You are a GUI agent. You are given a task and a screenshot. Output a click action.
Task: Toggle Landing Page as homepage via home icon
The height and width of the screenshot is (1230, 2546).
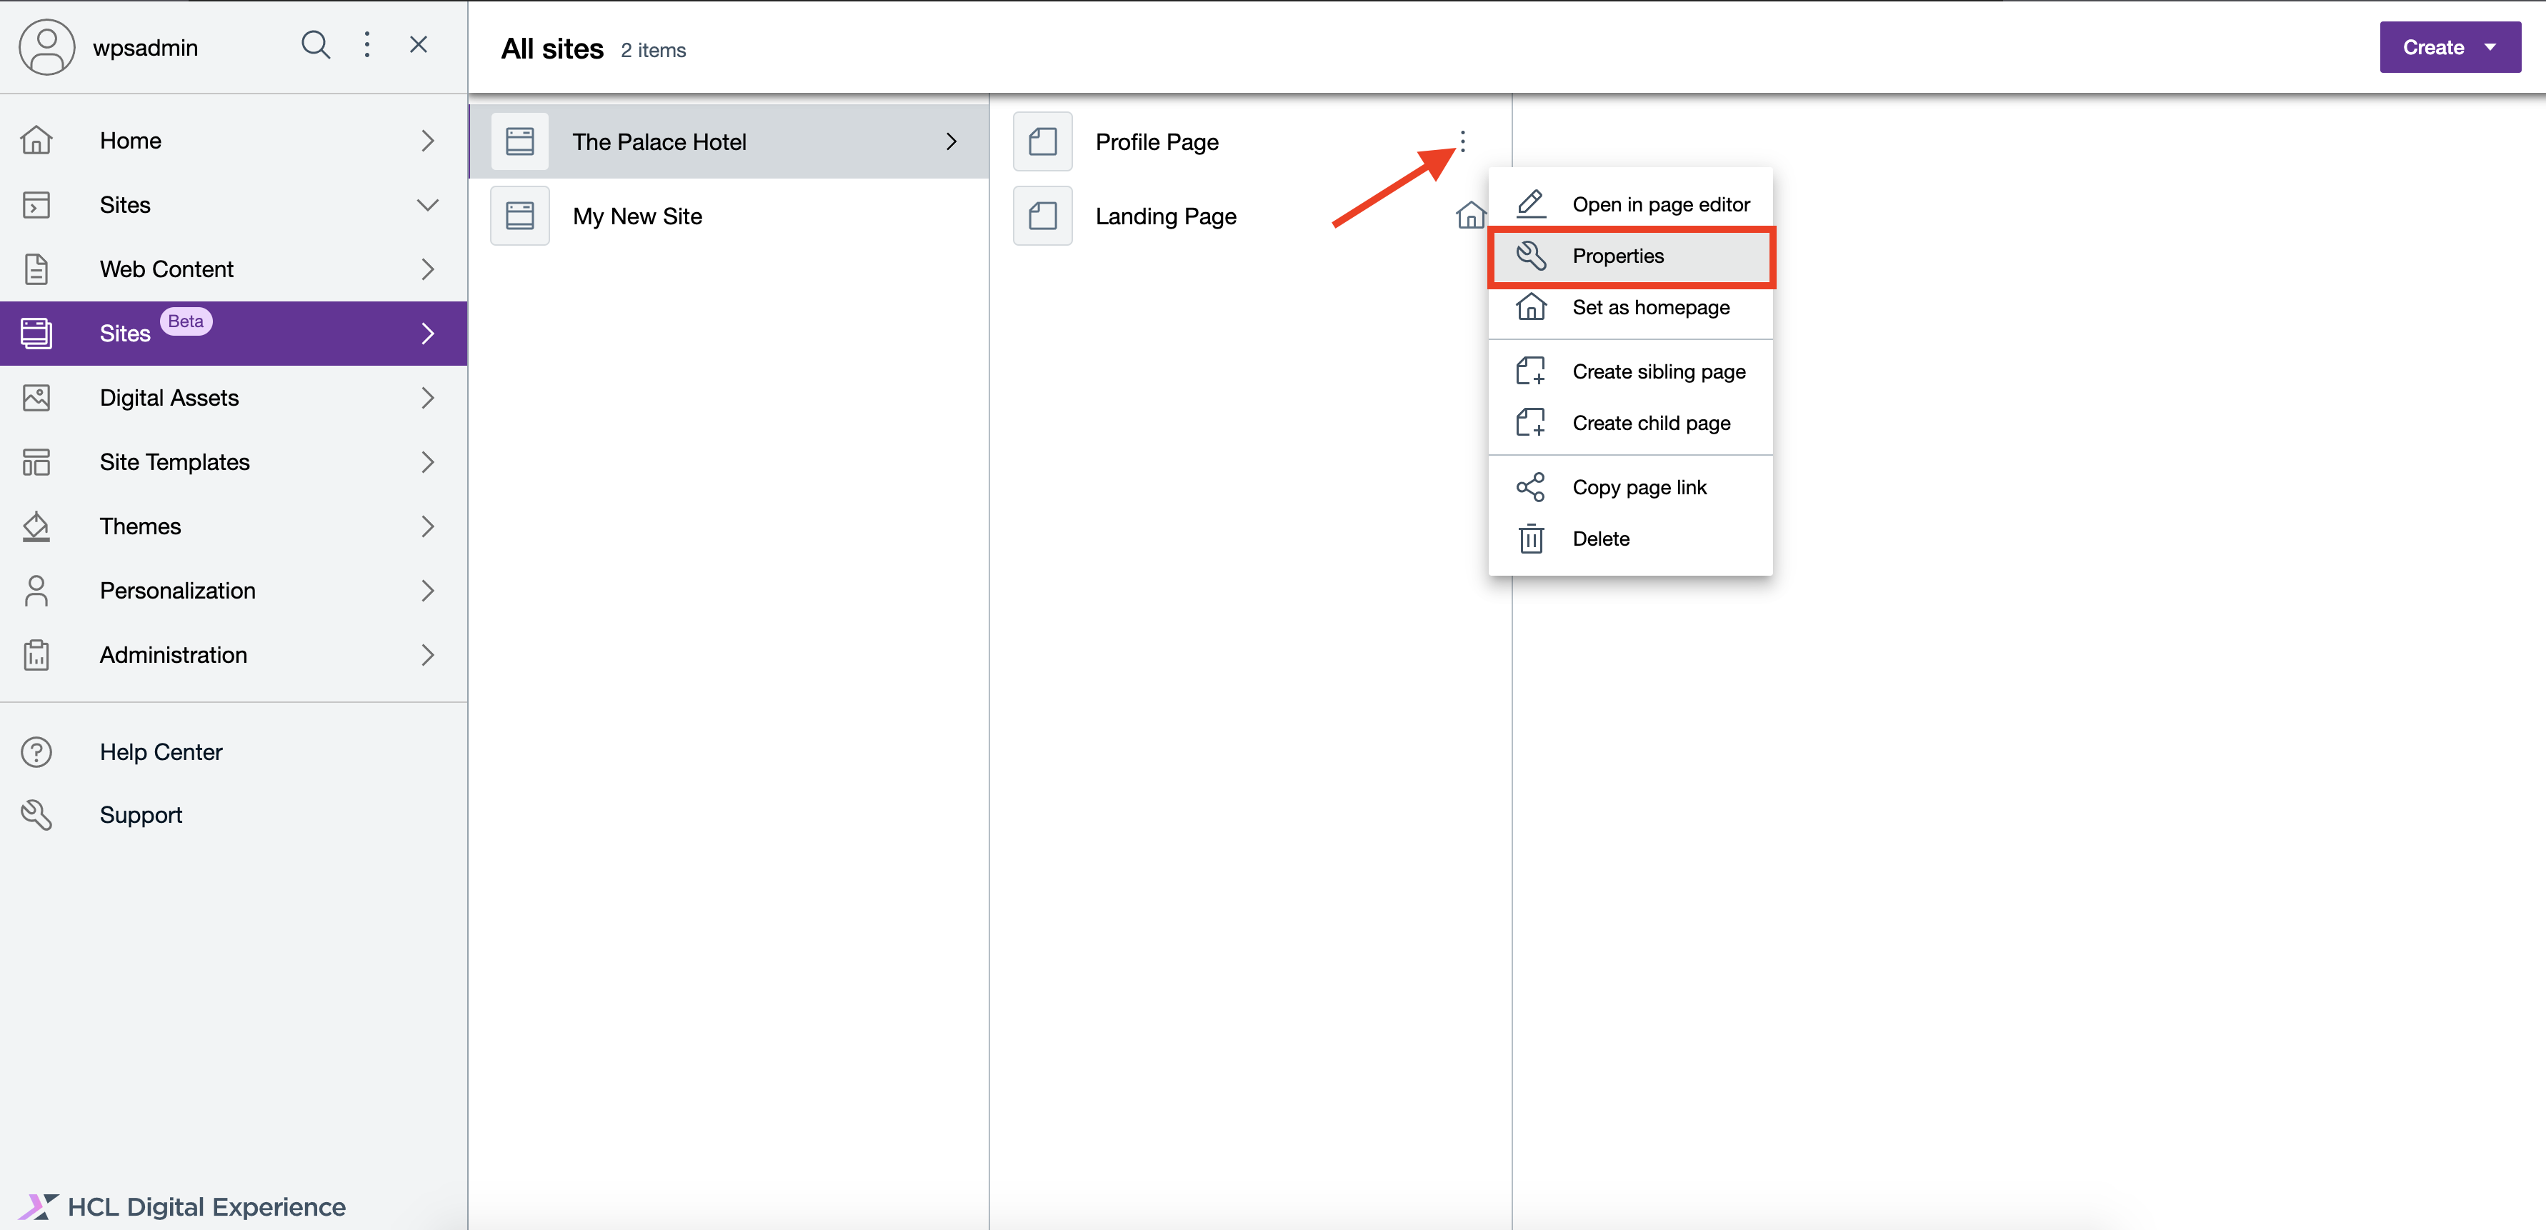(1469, 216)
